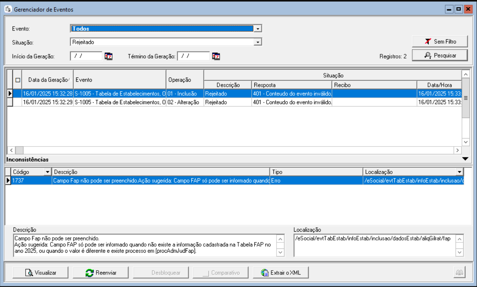Screen dimensions: 477x287
Task: Sort by Data da Geração column header
Action: [x=47, y=80]
